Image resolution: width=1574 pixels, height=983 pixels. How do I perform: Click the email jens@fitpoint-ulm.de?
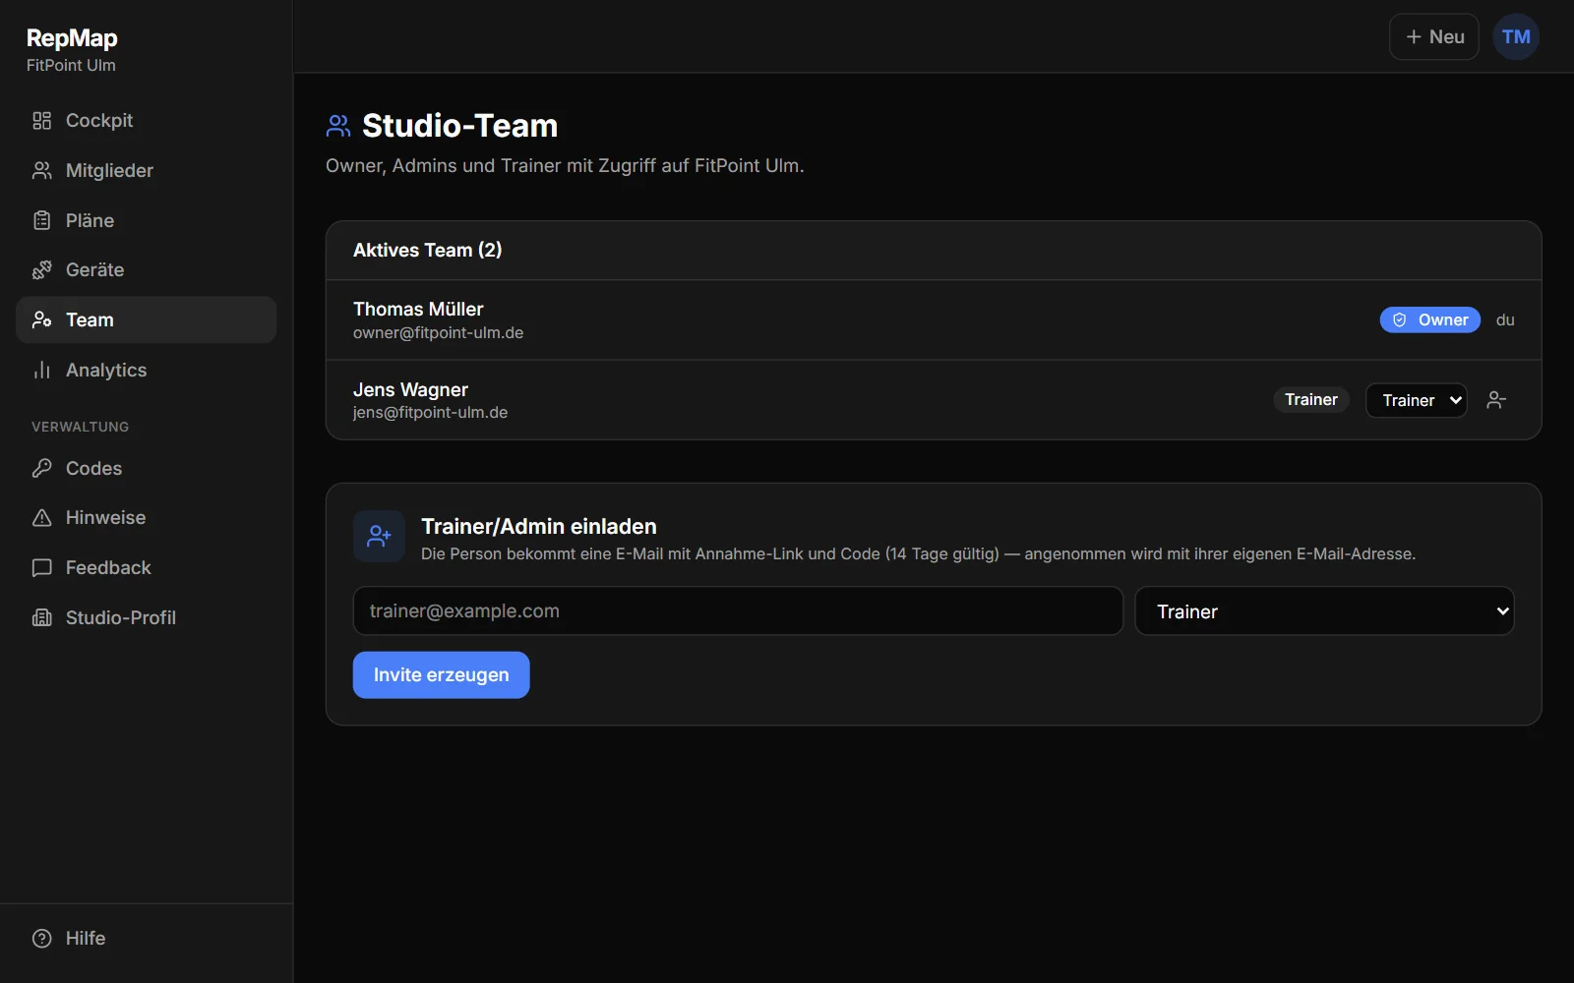point(430,413)
